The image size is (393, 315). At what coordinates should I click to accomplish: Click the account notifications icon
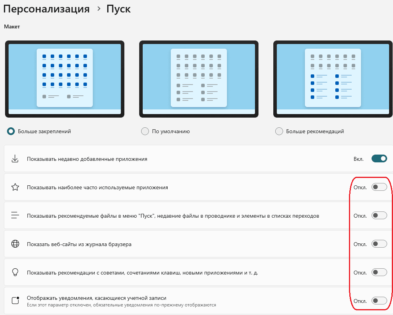coord(16,301)
